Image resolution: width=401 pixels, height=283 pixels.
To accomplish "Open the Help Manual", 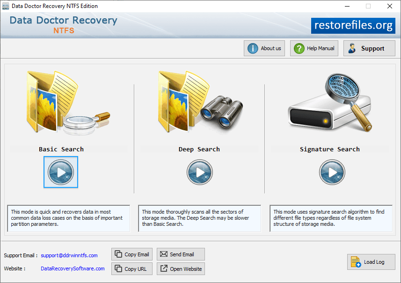I will [314, 48].
